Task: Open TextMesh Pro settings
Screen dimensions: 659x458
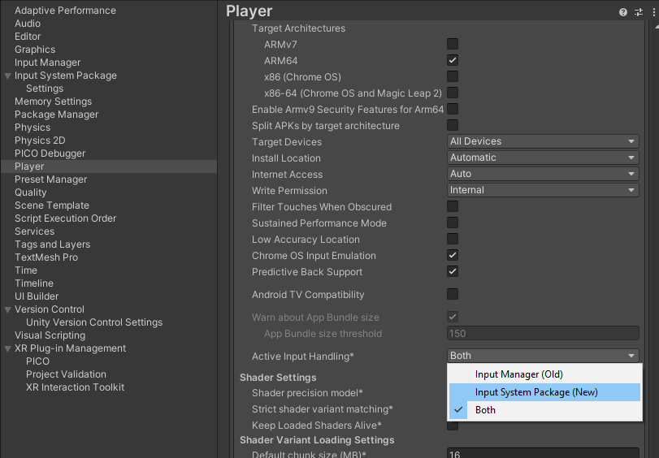Action: tap(46, 257)
